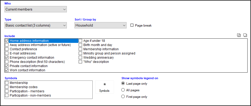Click the Symbols asterisk button
This screenshot has width=251, height=106.
pyautogui.click(x=104, y=87)
